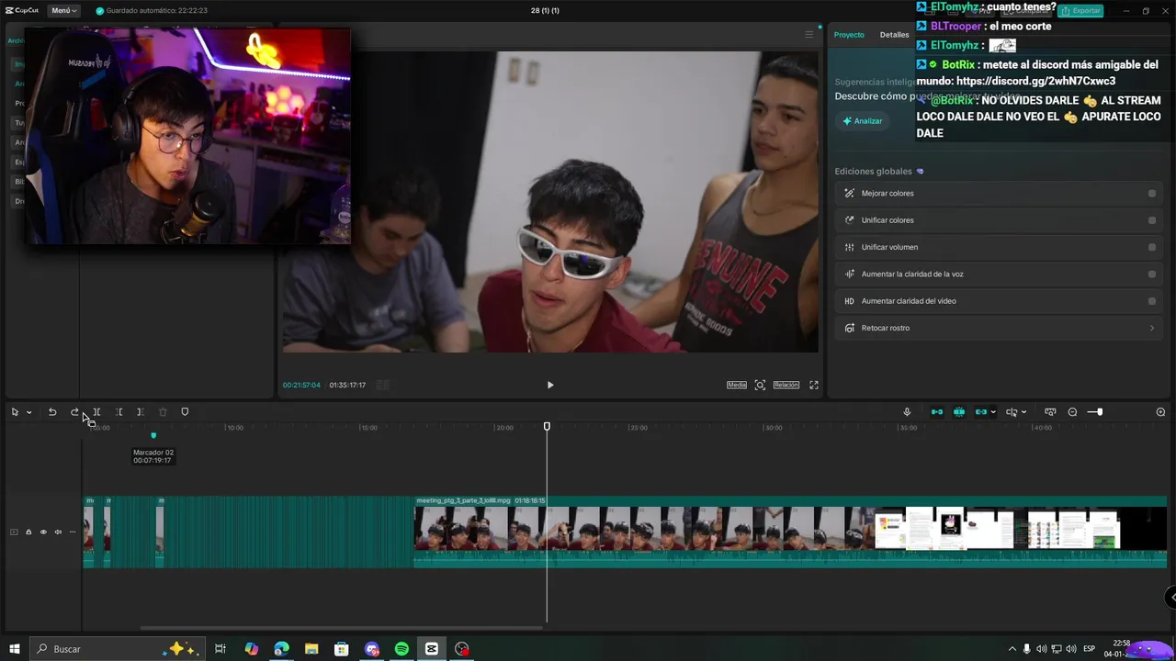The image size is (1176, 661).
Task: Open Discord from taskbar
Action: click(x=371, y=649)
